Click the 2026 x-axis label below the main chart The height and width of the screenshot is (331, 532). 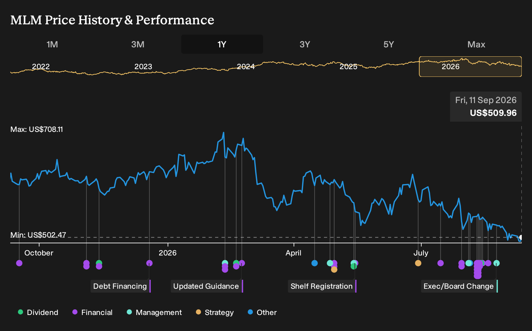click(168, 253)
